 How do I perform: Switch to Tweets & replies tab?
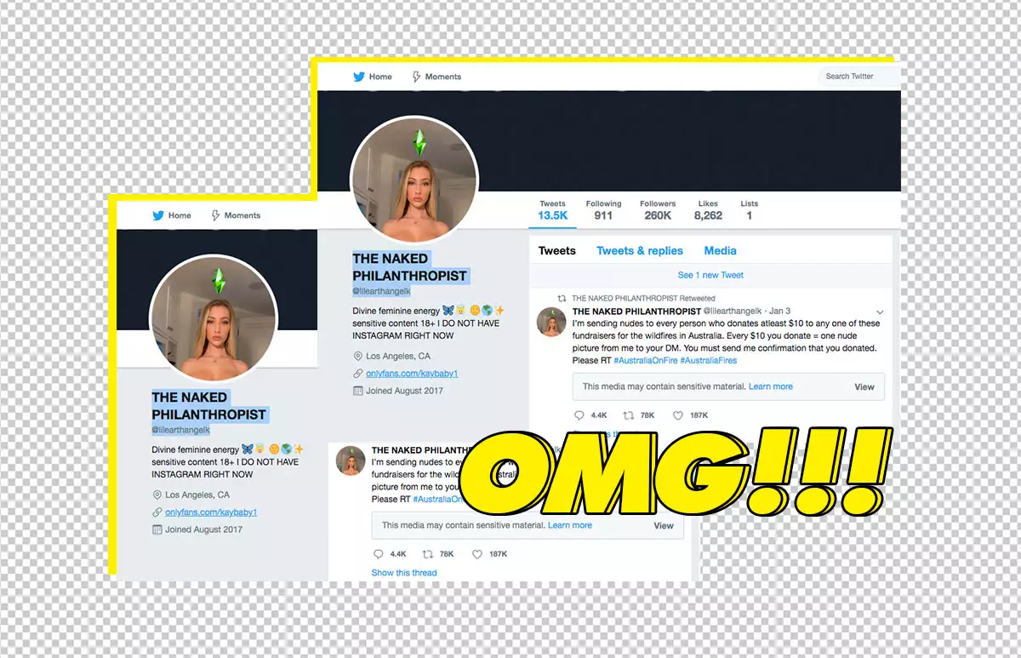click(x=640, y=251)
